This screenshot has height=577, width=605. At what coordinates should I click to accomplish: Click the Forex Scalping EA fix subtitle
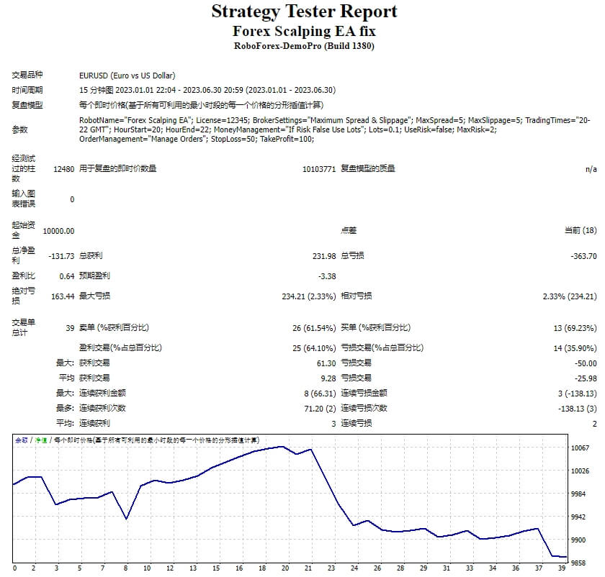click(302, 31)
